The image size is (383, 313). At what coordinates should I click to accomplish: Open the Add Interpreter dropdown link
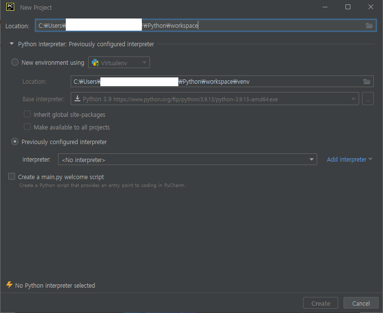(349, 159)
